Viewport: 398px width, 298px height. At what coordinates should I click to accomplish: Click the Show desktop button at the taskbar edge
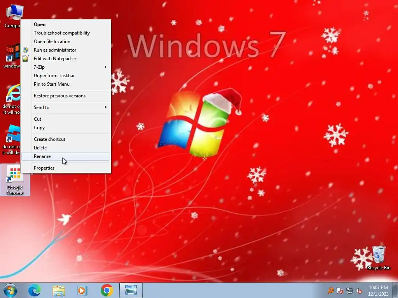[395, 290]
